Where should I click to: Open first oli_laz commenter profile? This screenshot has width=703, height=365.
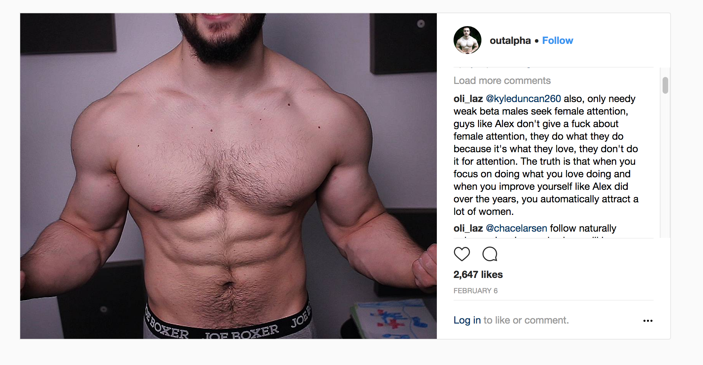468,99
